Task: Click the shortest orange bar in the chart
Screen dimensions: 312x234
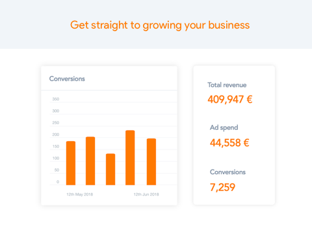Action: click(110, 170)
